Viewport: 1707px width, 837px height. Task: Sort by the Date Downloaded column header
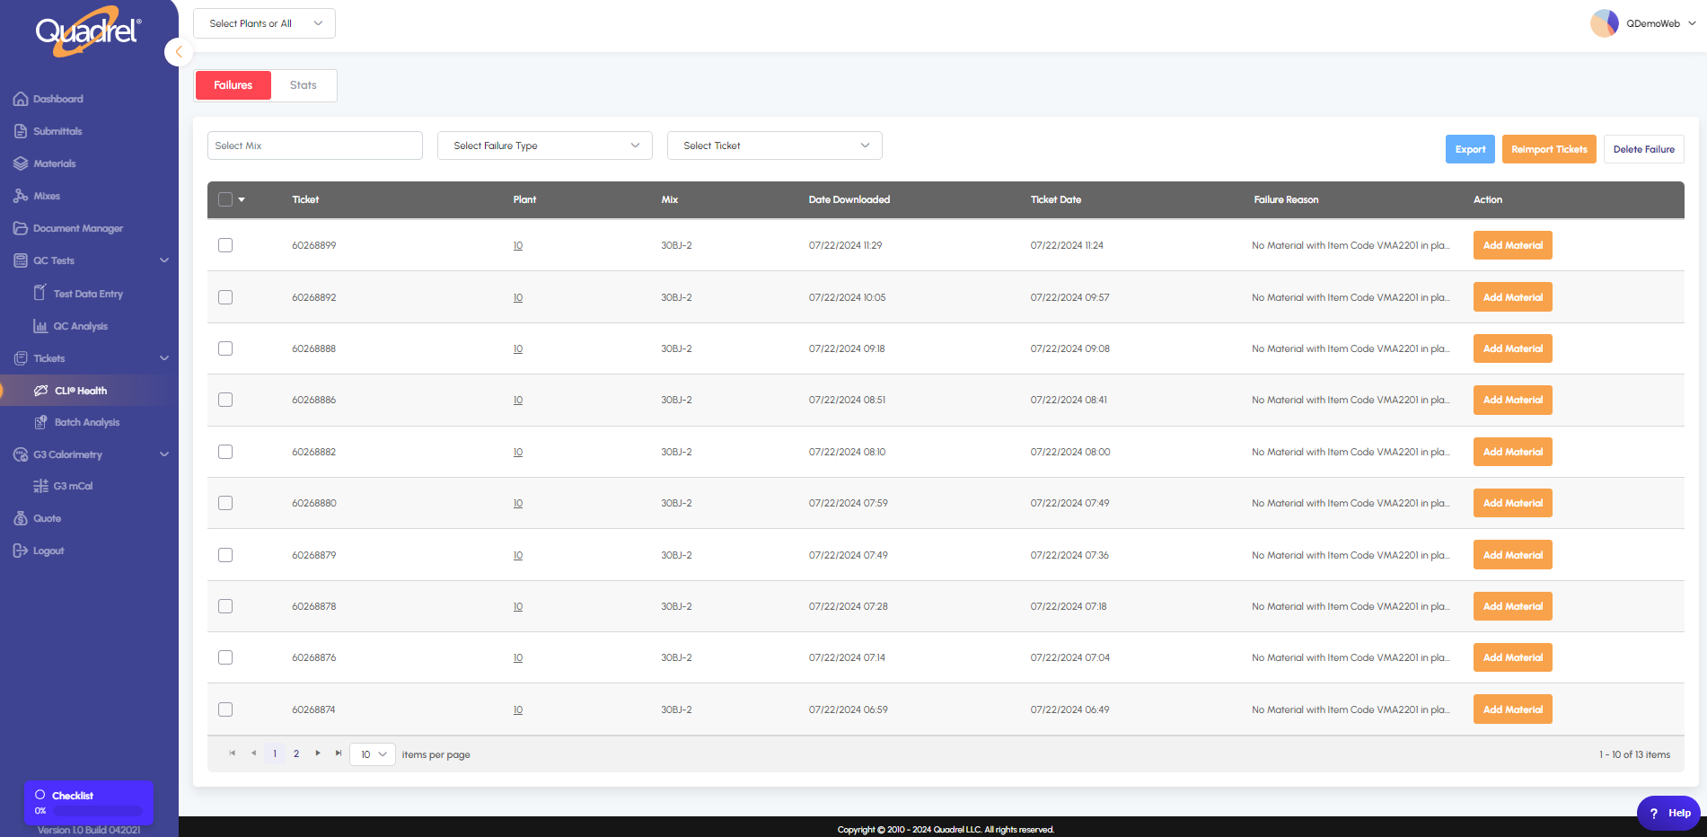(849, 199)
